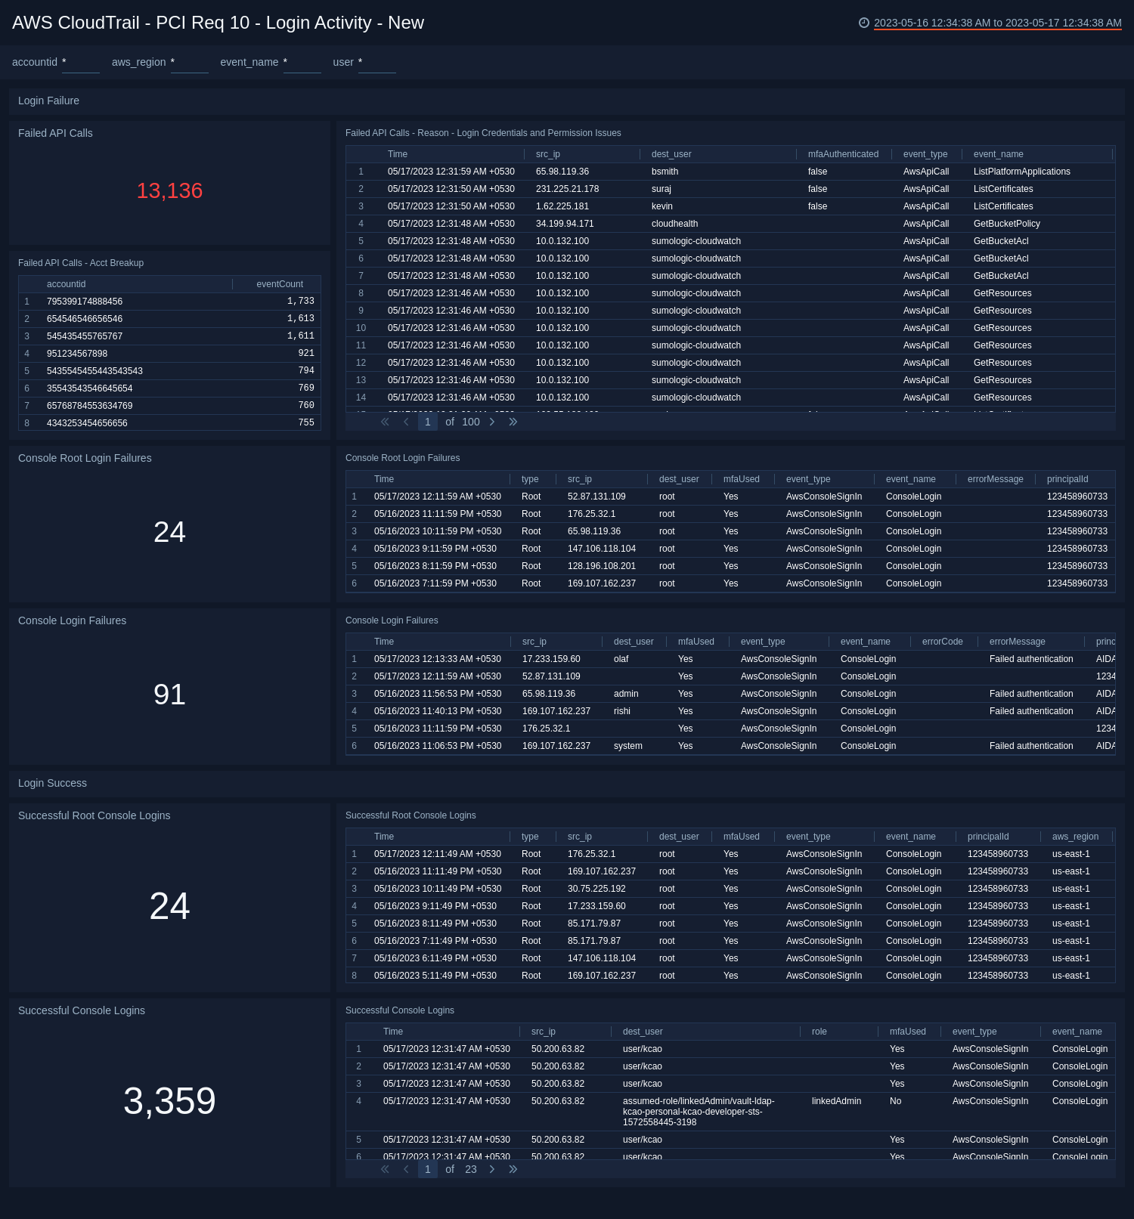The image size is (1134, 1219).
Task: Go to previous page in Failed API Calls table
Action: (x=406, y=422)
